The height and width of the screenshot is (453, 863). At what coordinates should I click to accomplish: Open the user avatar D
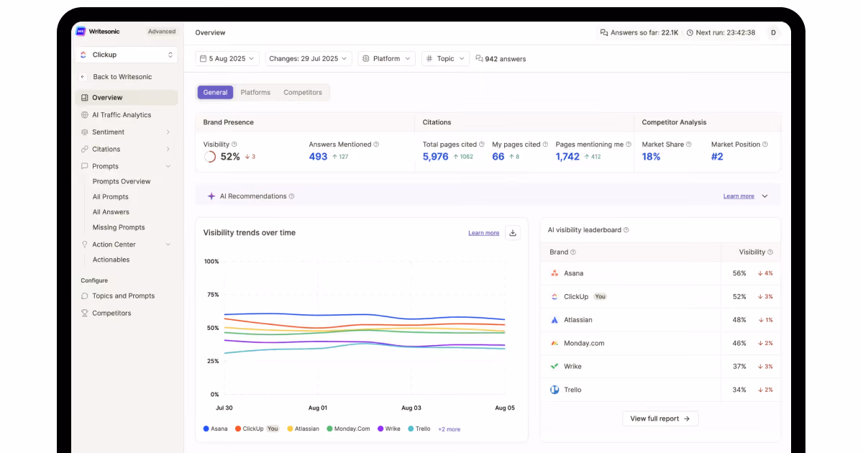click(773, 32)
